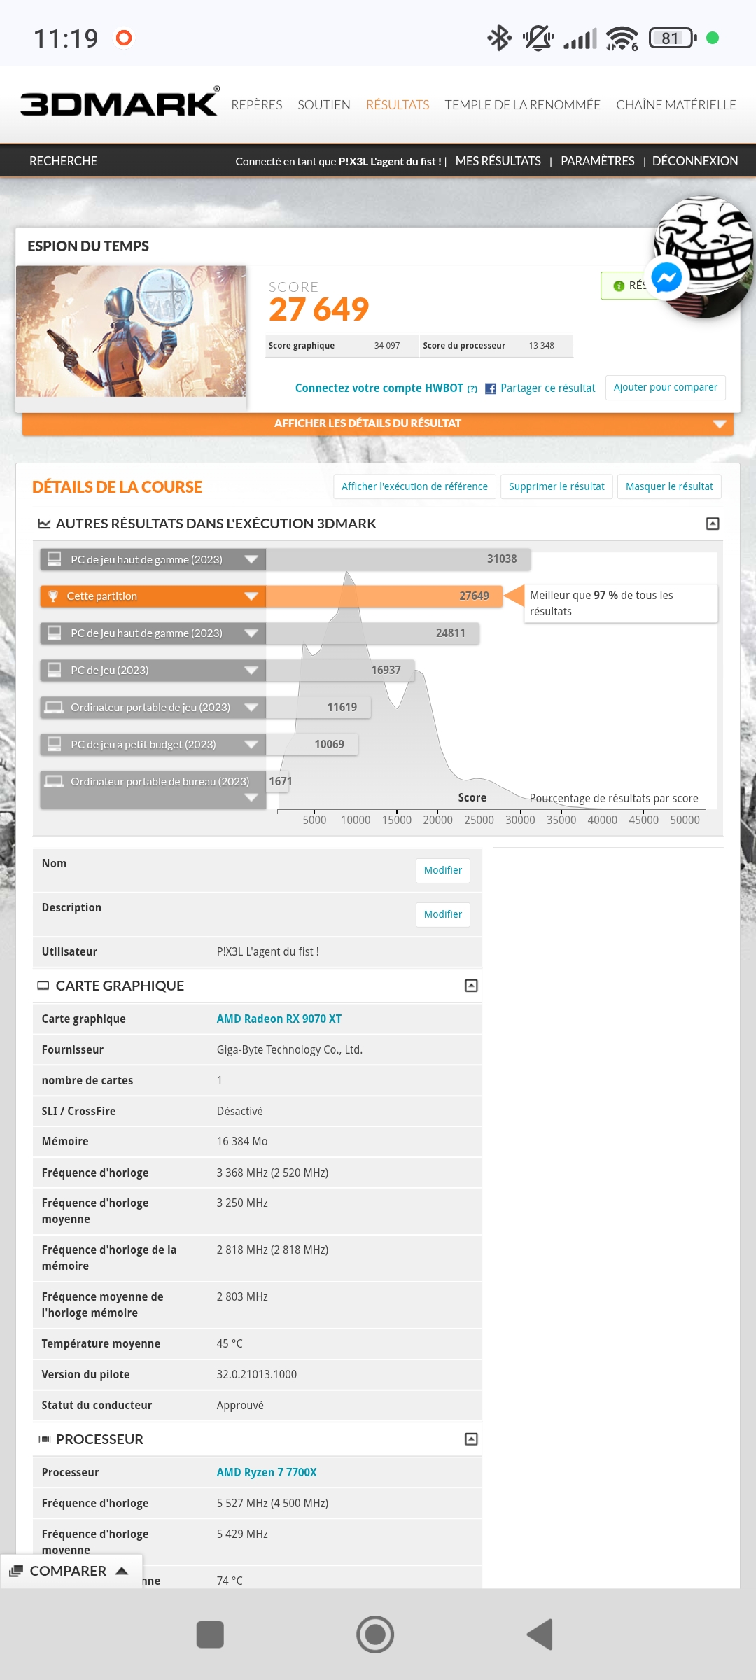
Task: Open Ordinateur portable de jeu (2023) dropdown
Action: tap(251, 708)
